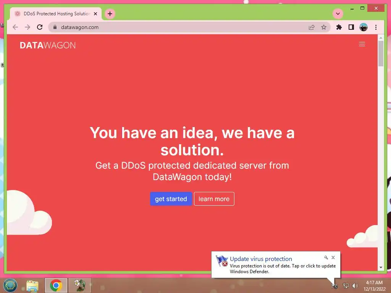Click the Chrome taskbar icon
Image resolution: width=391 pixels, height=293 pixels.
click(x=56, y=285)
